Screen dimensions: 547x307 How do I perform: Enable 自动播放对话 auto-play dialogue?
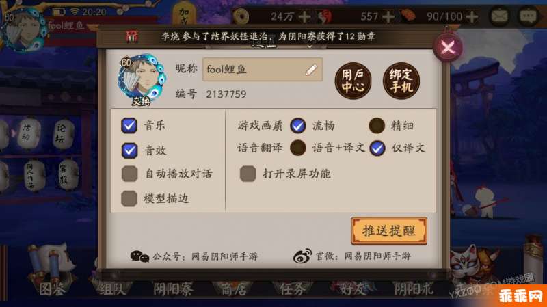[129, 174]
